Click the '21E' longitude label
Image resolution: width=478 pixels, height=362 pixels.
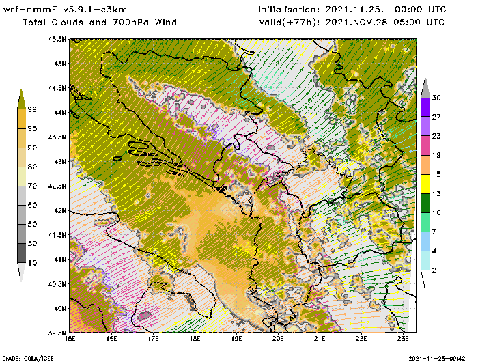pos(320,339)
